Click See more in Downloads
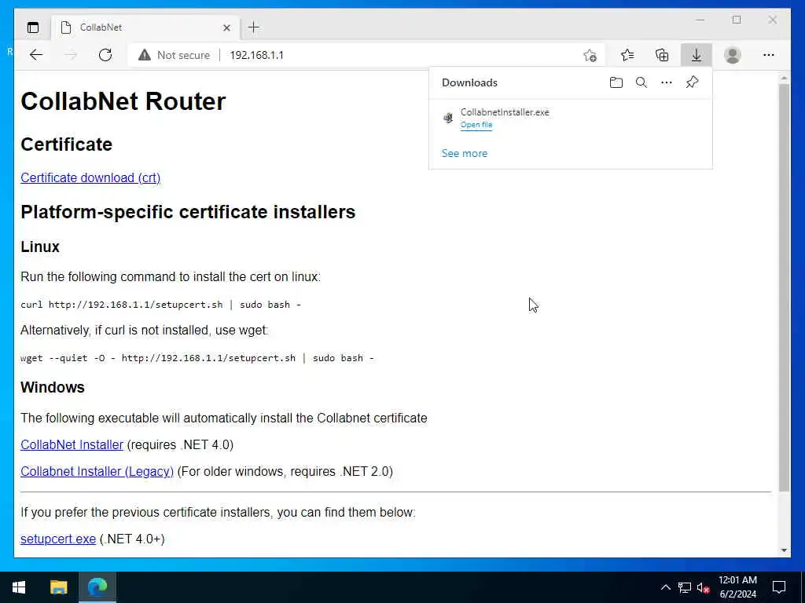805x603 pixels. coord(465,153)
